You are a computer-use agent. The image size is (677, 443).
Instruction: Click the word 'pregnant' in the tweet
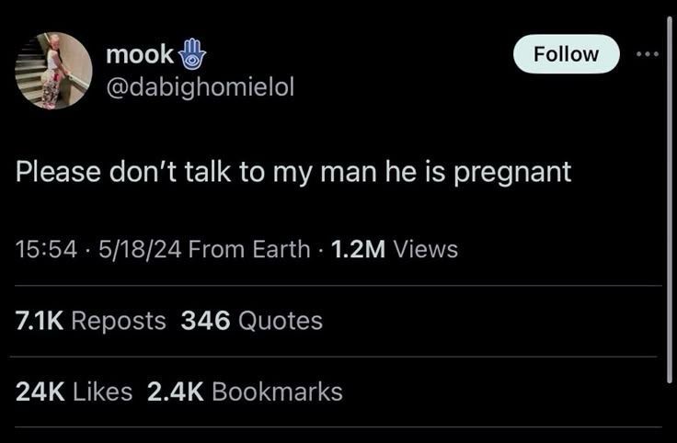coord(512,173)
